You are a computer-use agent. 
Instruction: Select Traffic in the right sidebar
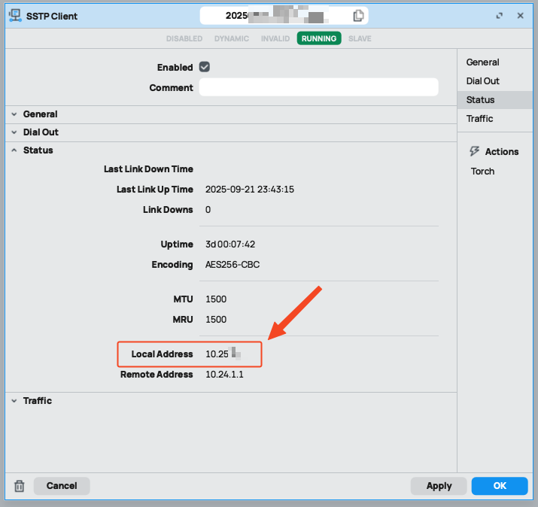[x=479, y=119]
